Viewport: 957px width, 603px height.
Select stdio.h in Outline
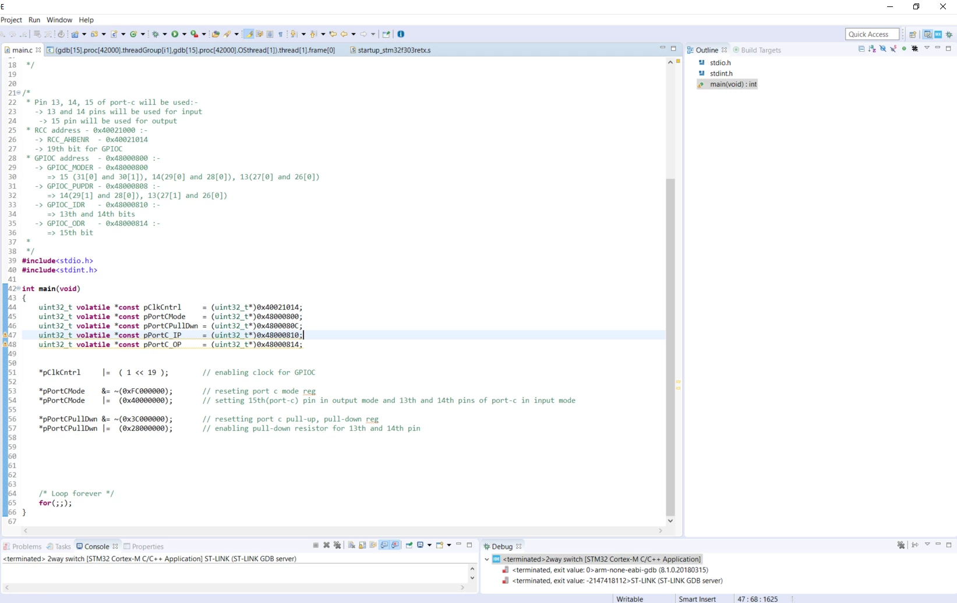tap(714, 62)
